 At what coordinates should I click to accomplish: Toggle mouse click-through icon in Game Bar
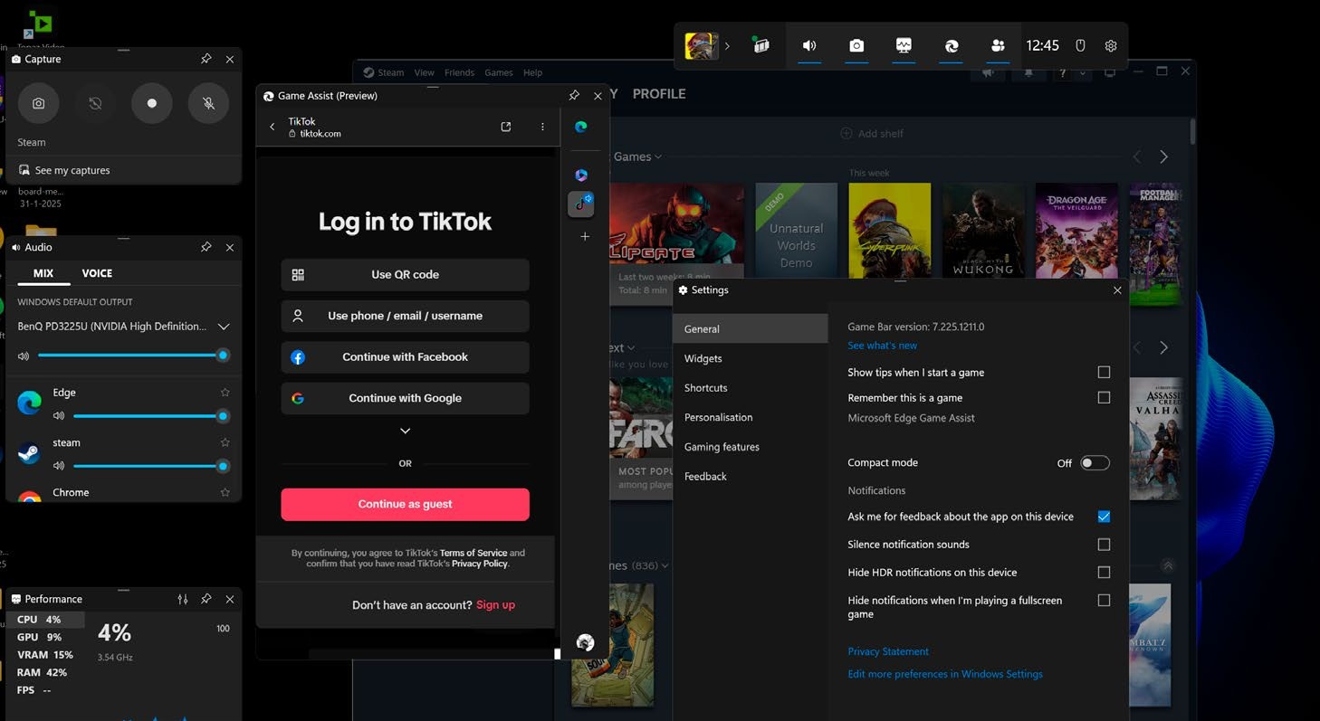click(1080, 45)
